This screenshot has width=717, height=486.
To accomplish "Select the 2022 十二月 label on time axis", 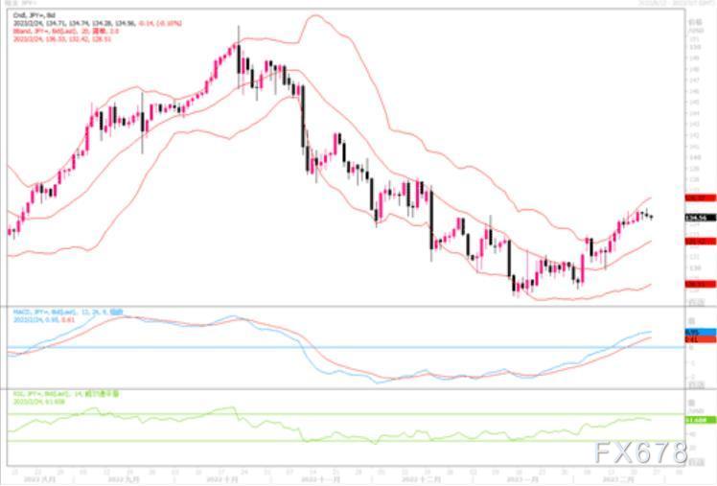I will 421,479.
